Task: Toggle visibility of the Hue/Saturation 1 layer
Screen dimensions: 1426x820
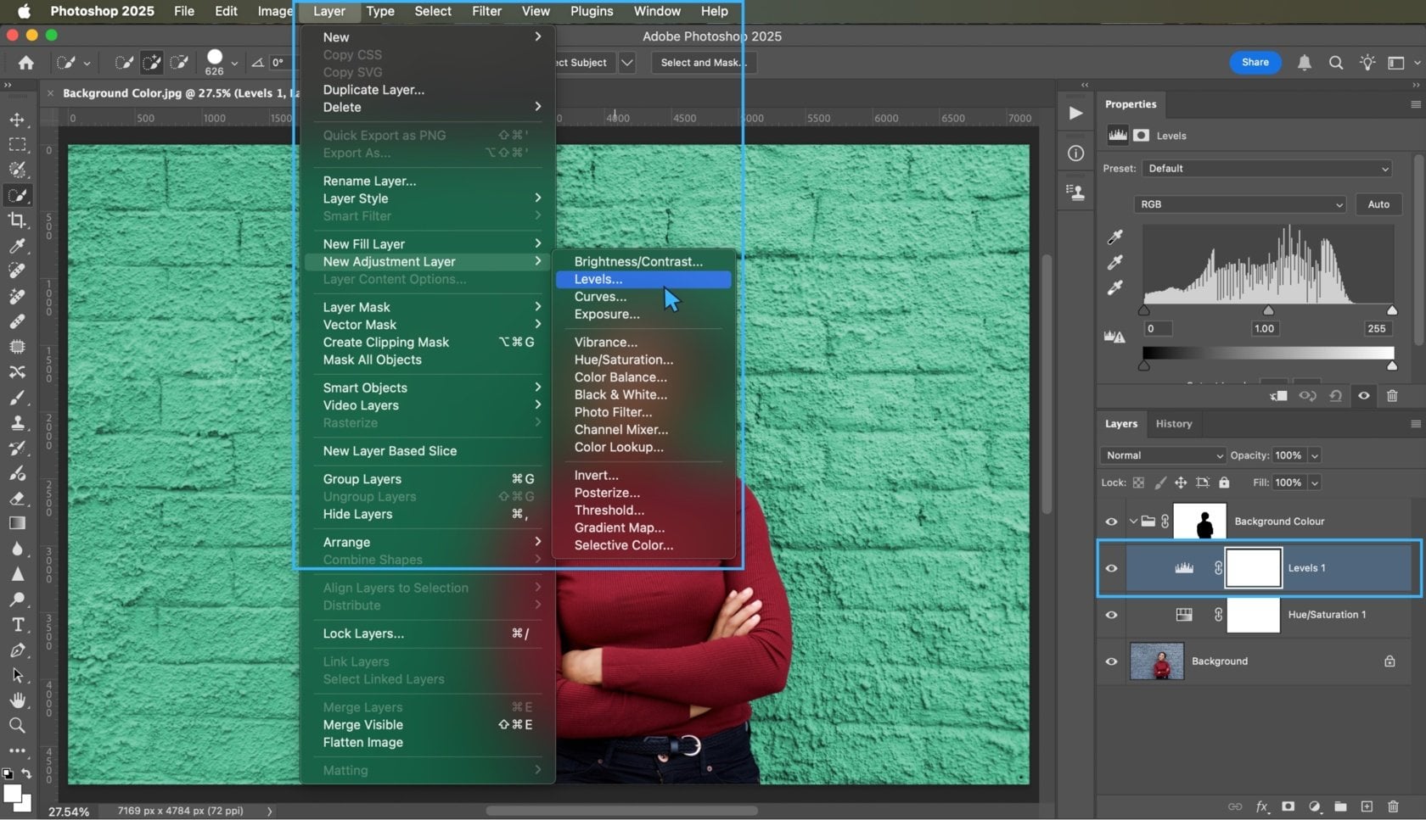Action: click(1111, 615)
